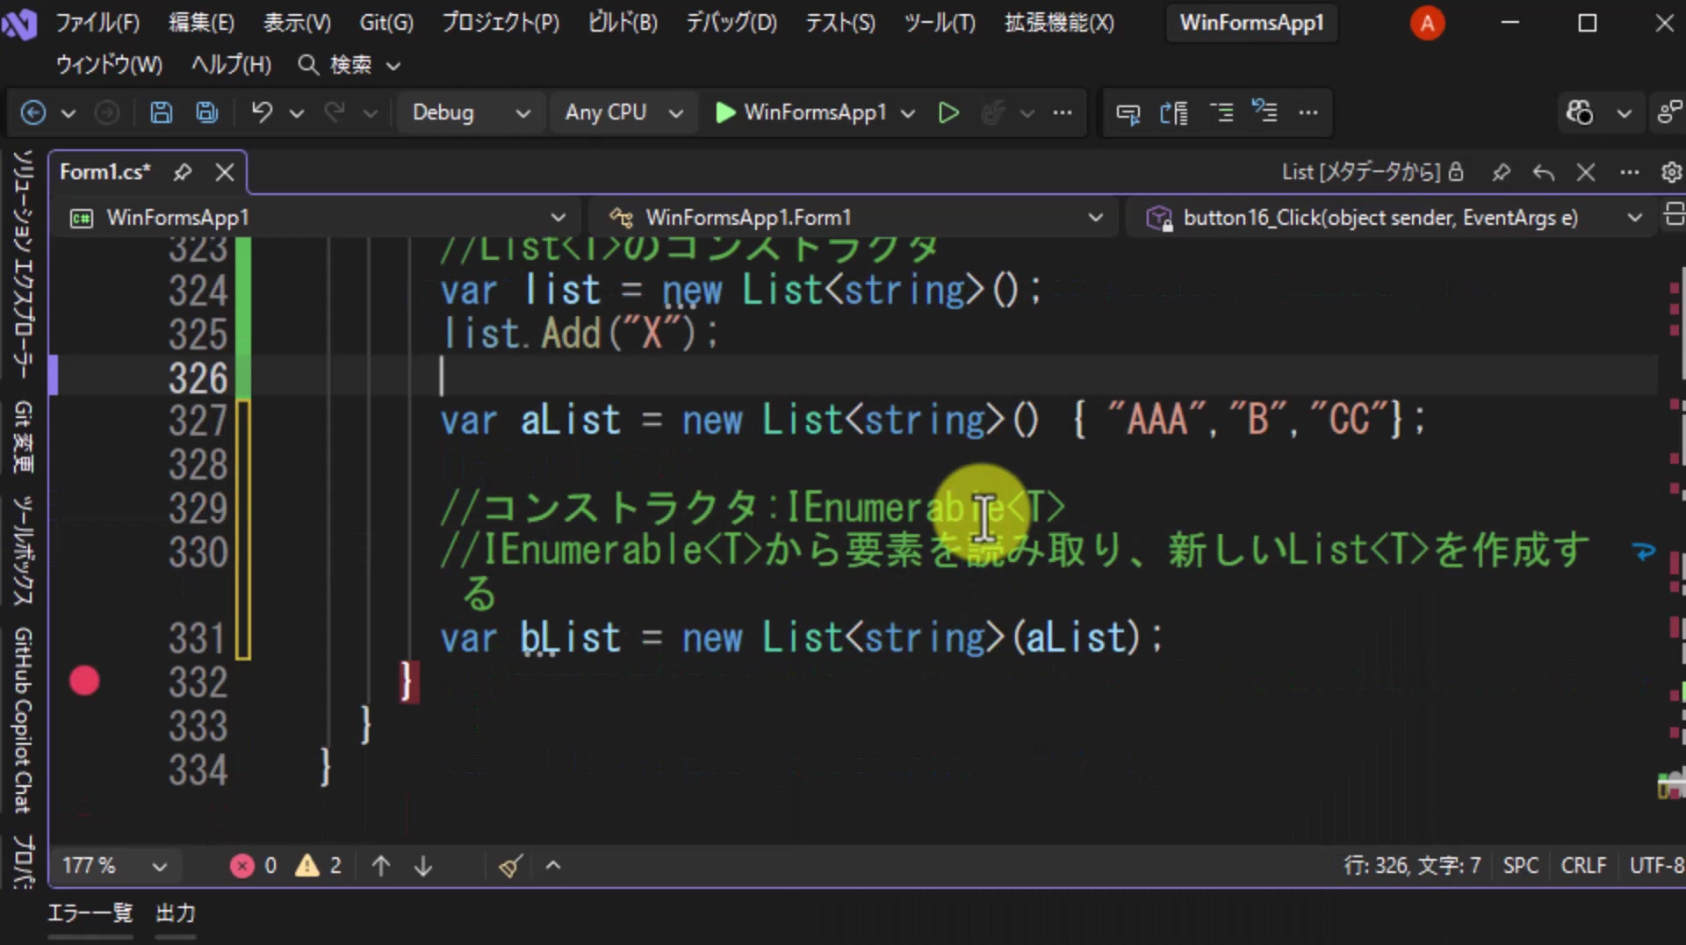Expand the WinFormsApp1.Form1 type dropdown
Viewport: 1686px width, 945px height.
pyautogui.click(x=855, y=218)
